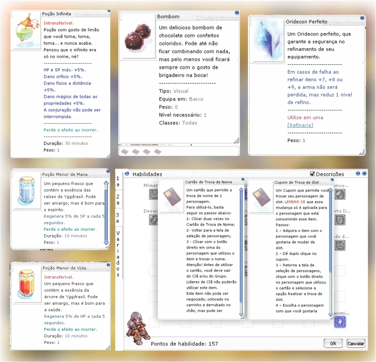
Task: Click the 'Pontos de habilidade: 157' text
Action: tap(185, 344)
